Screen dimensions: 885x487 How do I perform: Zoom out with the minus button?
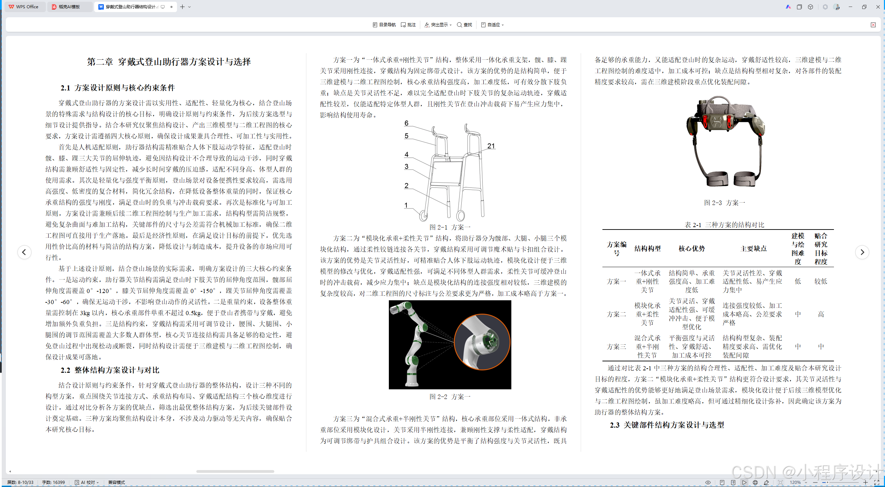pyautogui.click(x=815, y=482)
